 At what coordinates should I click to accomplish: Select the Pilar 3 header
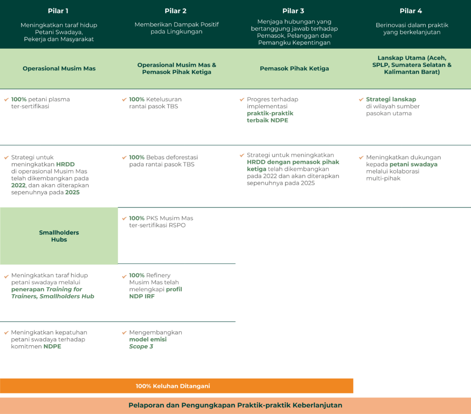293,11
